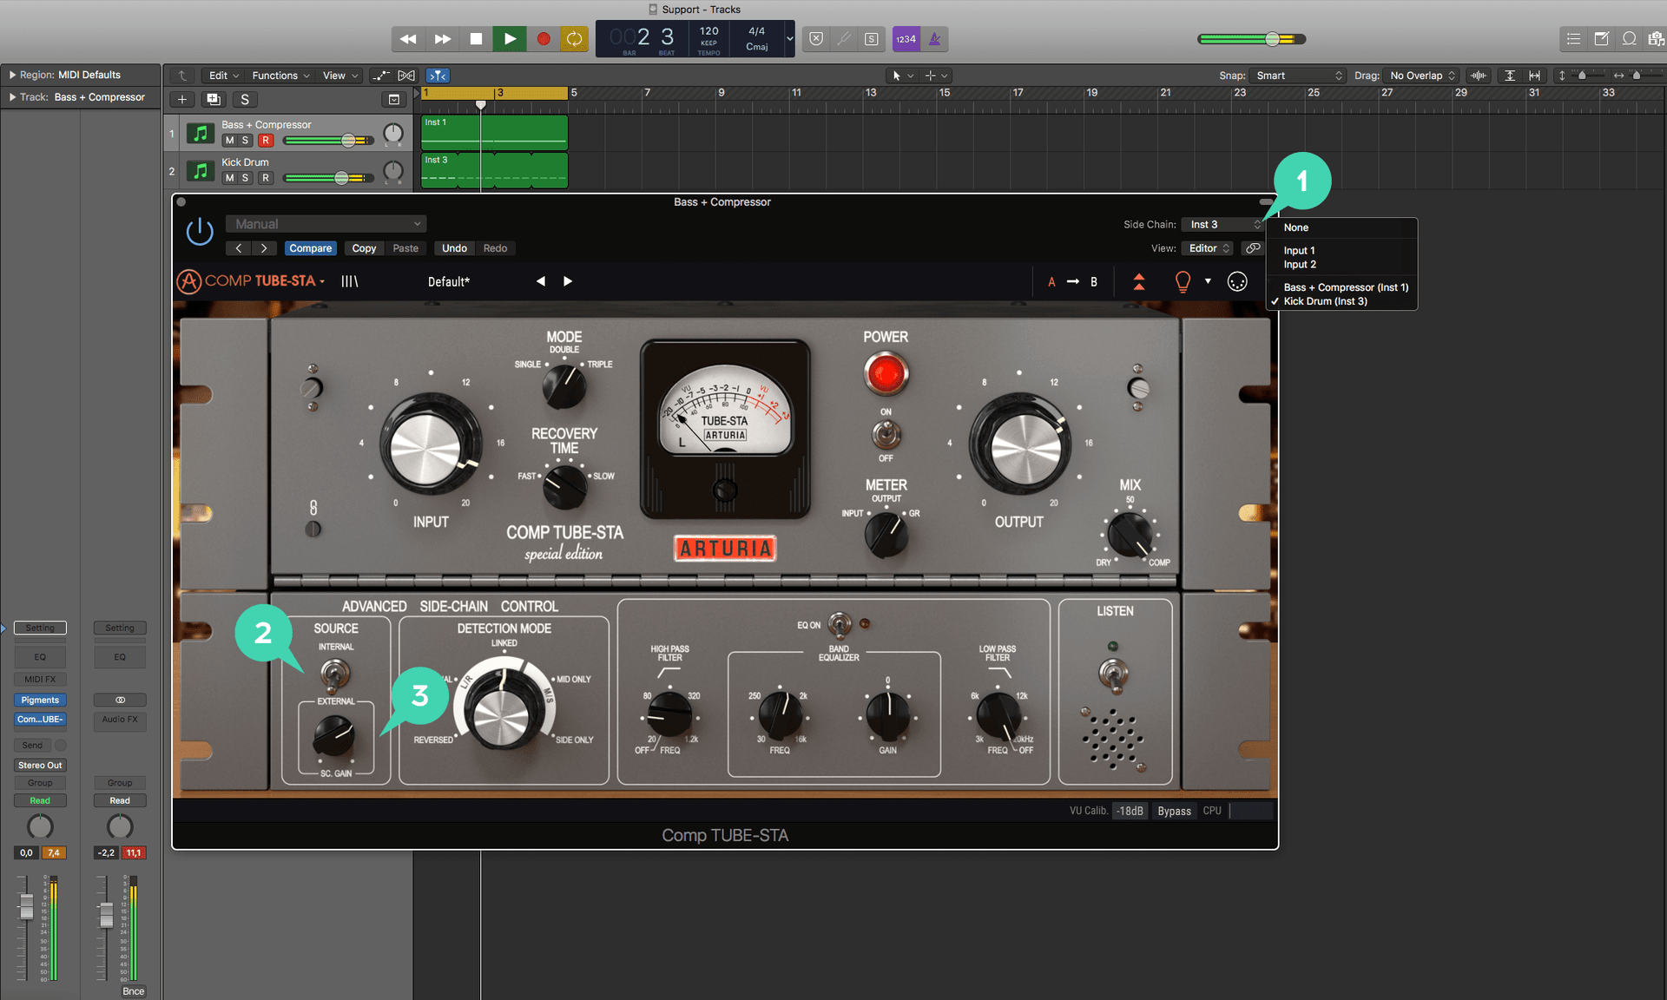Open the Arturia COMP TUBE-STA logo menu
1667x1000 pixels.
251,281
